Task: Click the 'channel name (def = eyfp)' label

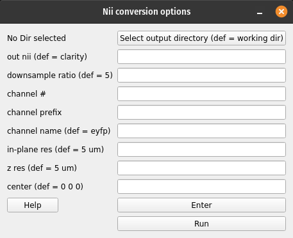Action: (x=59, y=131)
